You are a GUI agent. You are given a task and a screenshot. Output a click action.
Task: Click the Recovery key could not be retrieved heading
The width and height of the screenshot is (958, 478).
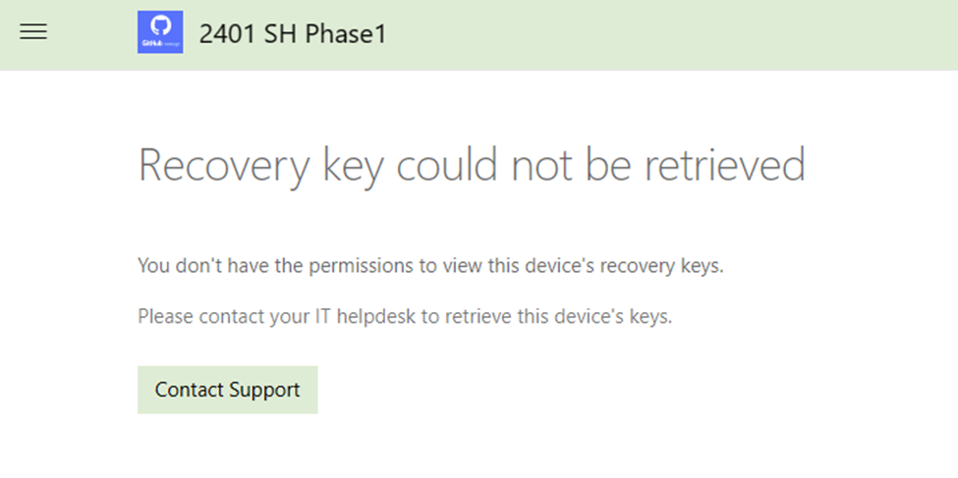click(x=472, y=165)
